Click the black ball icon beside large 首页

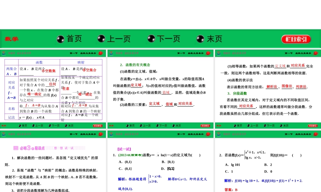pos(61,39)
